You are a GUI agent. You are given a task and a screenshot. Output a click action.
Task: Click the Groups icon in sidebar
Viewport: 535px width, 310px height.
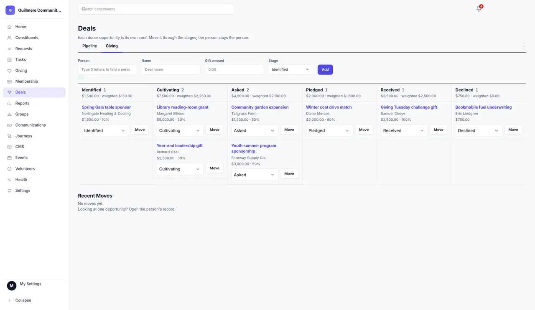point(10,114)
